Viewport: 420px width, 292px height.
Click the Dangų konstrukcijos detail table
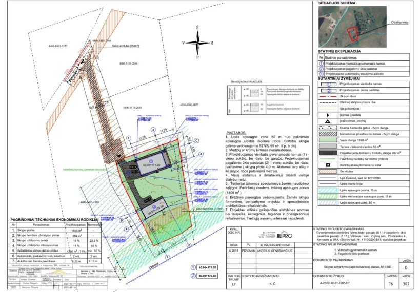(268, 100)
